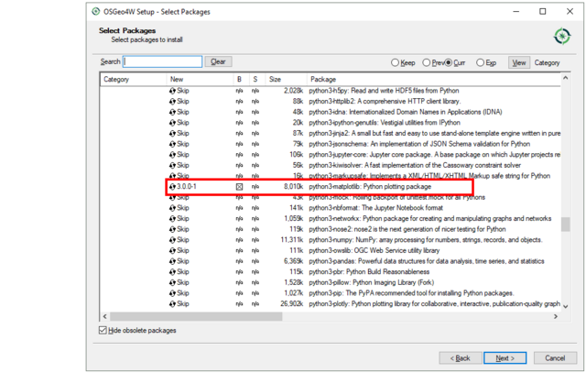
Task: Uncheck the binary checkbox for python3-matplotlib
Action: (x=240, y=187)
